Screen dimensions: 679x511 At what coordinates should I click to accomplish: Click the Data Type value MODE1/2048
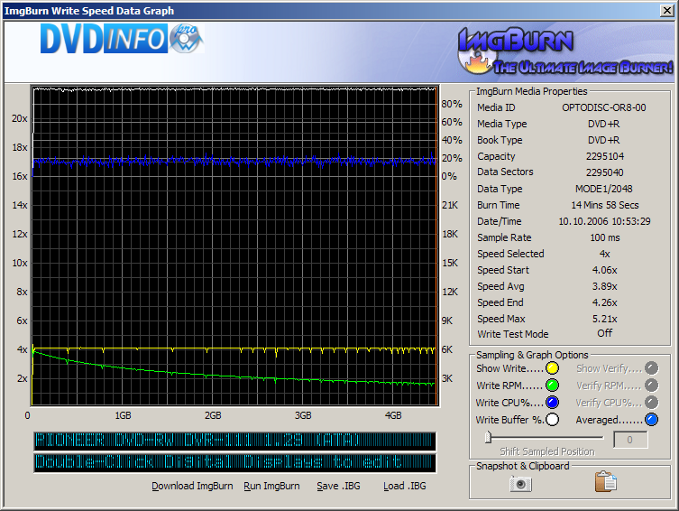point(603,189)
